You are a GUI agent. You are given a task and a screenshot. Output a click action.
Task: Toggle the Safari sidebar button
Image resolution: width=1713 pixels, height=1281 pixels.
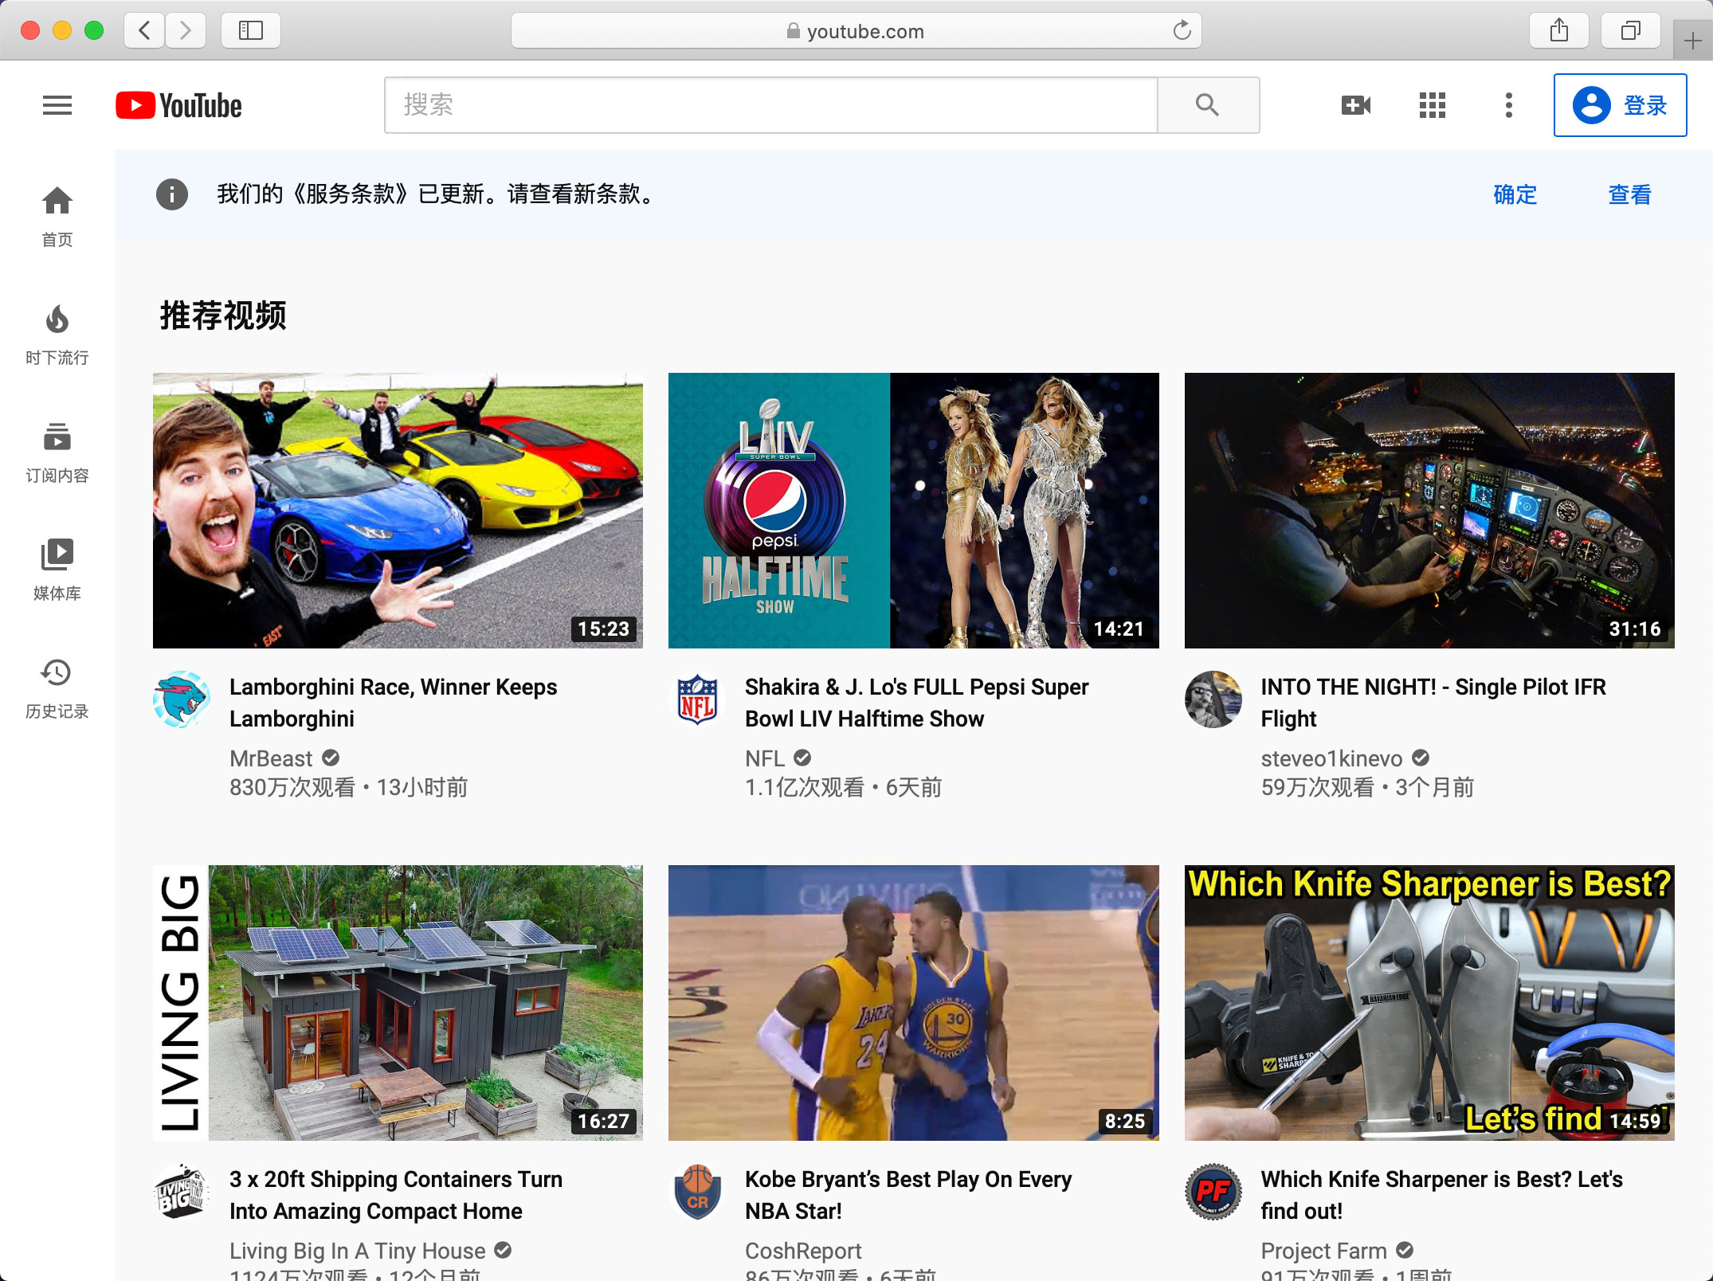click(251, 31)
